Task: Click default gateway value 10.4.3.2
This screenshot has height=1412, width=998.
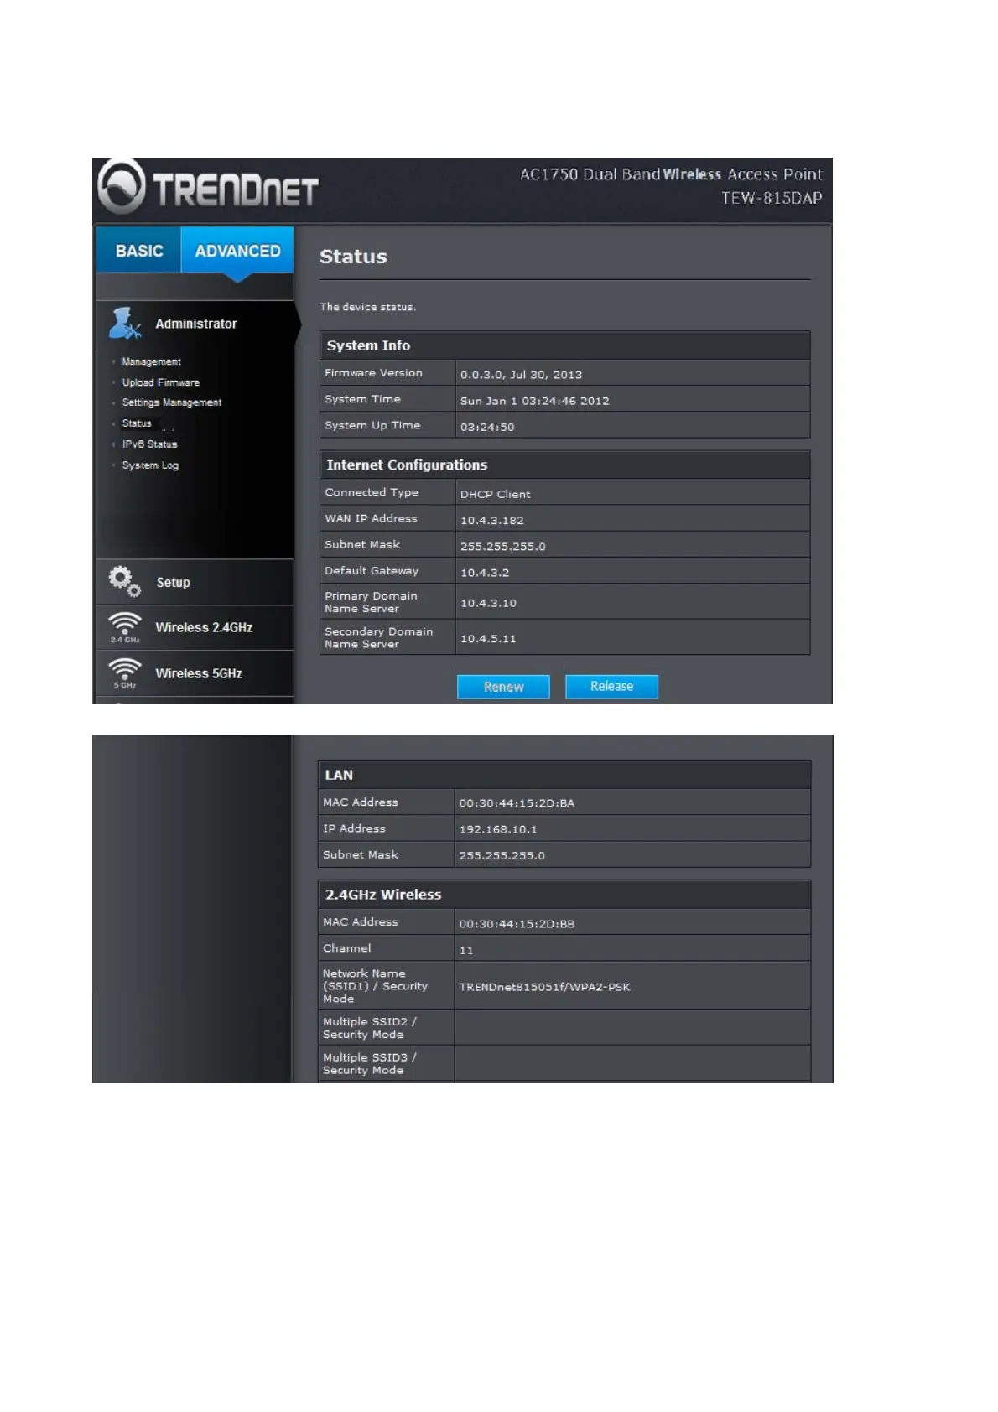Action: pyautogui.click(x=484, y=573)
